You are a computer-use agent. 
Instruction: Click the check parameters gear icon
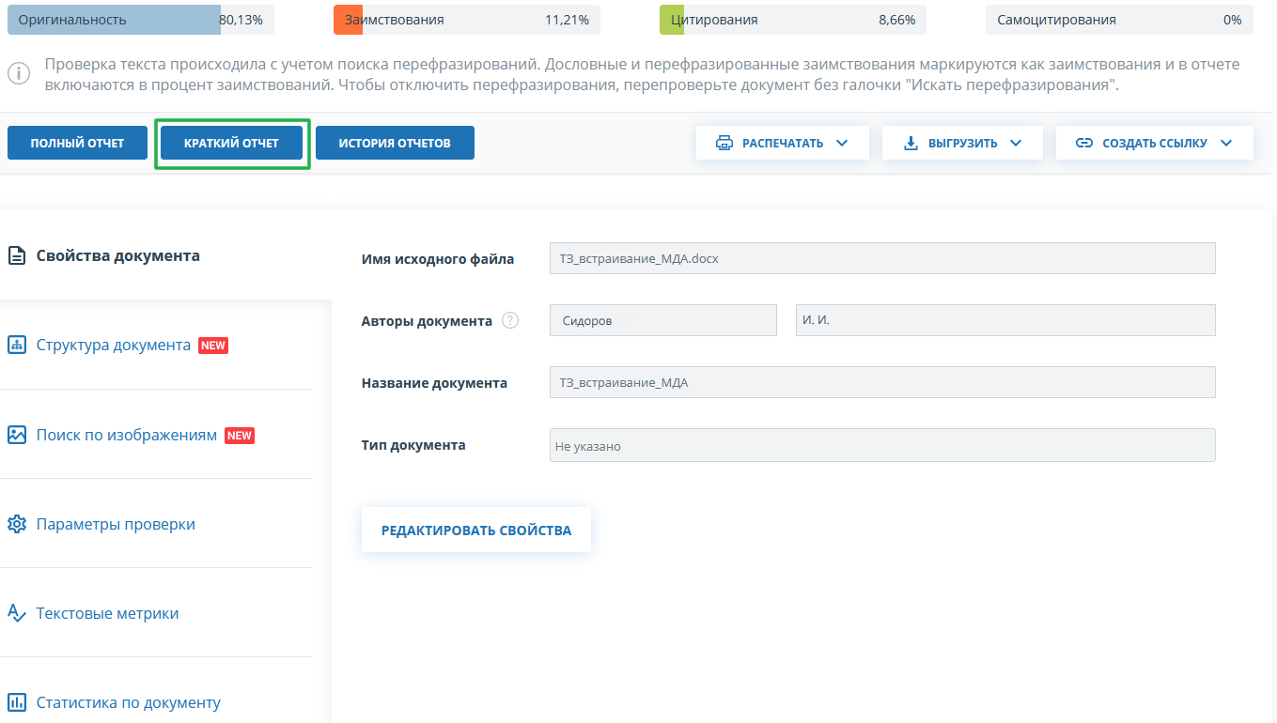[x=16, y=524]
